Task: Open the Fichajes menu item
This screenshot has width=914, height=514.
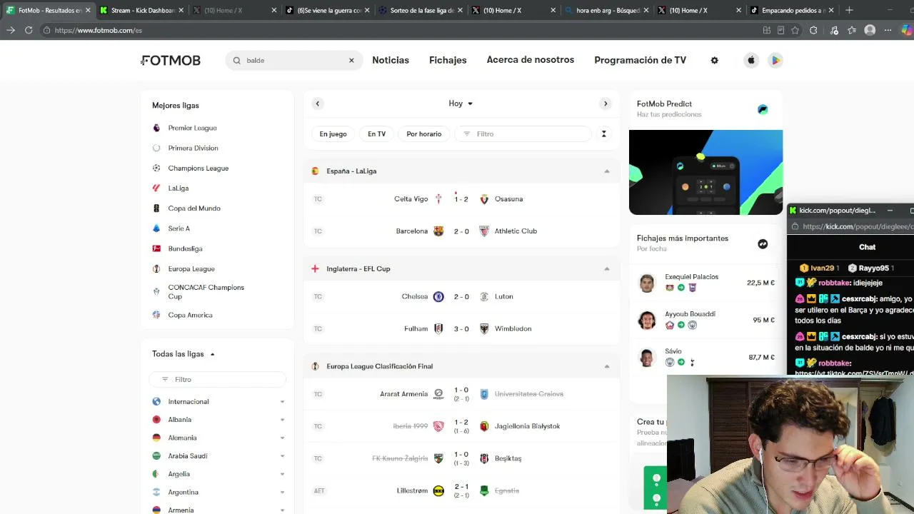Action: (x=448, y=60)
